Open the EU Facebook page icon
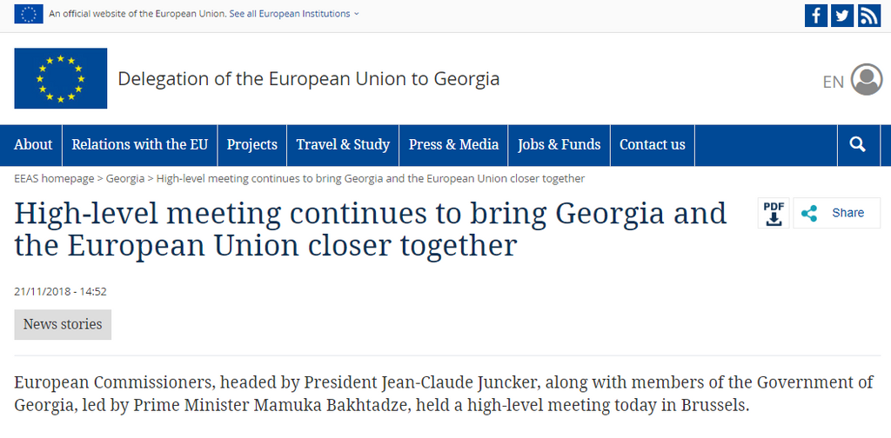This screenshot has height=438, width=891. tap(816, 15)
